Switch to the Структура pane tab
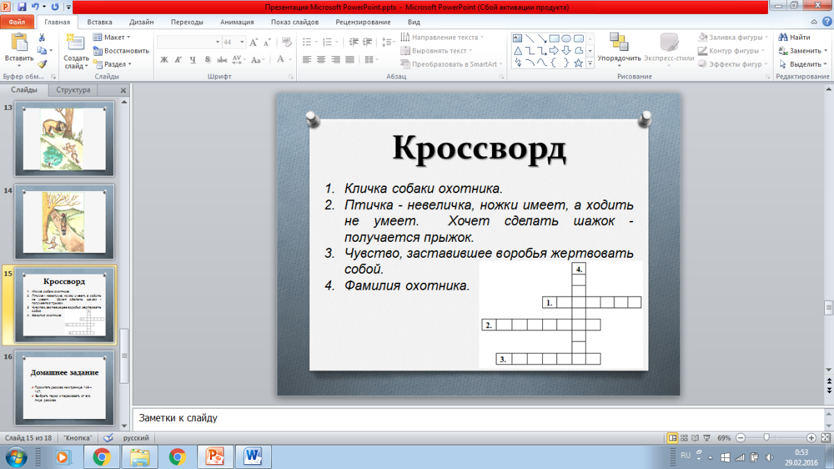 pos(73,90)
